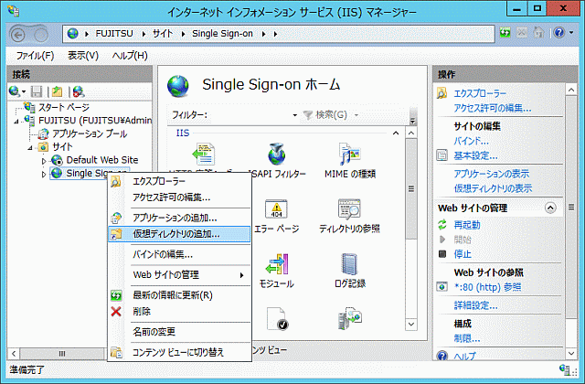Open the 検索(G) dropdown arrow
This screenshot has width=585, height=384.
[x=356, y=115]
